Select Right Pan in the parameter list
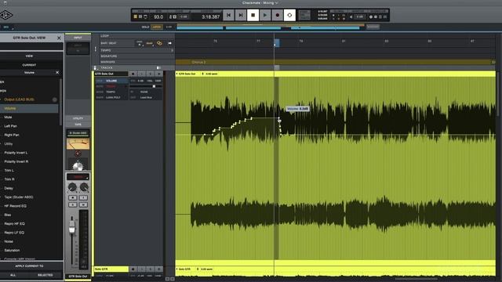502x282 pixels. click(12, 135)
